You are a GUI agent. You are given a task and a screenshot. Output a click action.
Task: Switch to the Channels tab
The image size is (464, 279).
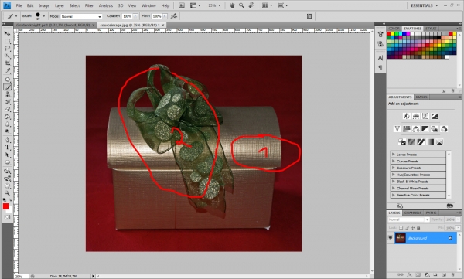click(413, 213)
